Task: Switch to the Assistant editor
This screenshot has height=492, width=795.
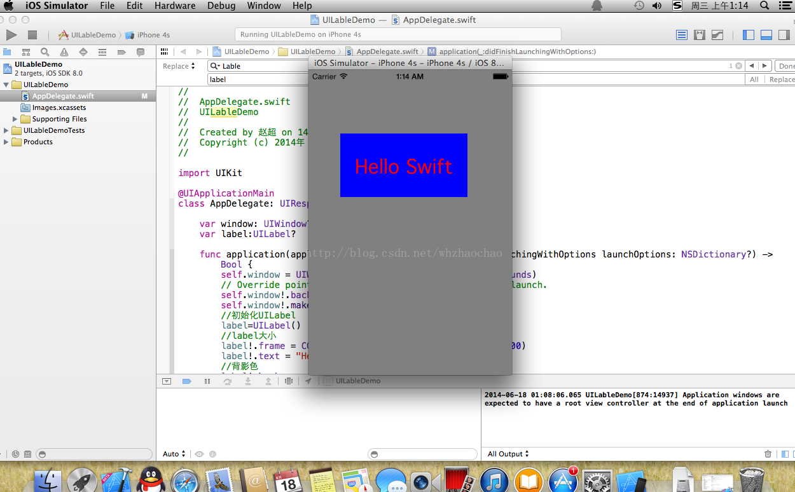Action: (x=700, y=35)
